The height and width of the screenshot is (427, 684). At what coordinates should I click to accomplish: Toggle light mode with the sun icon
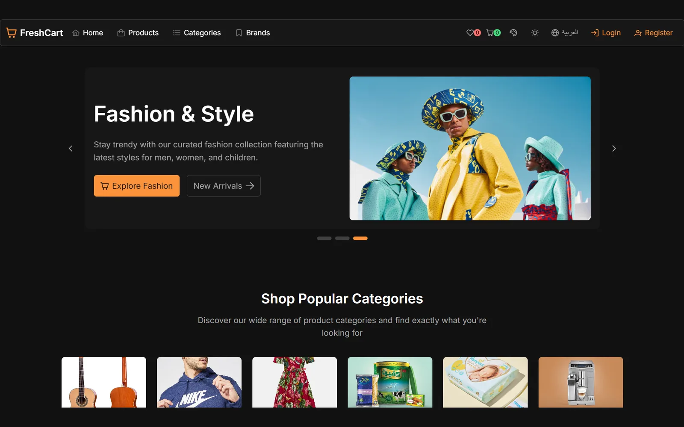(x=535, y=33)
